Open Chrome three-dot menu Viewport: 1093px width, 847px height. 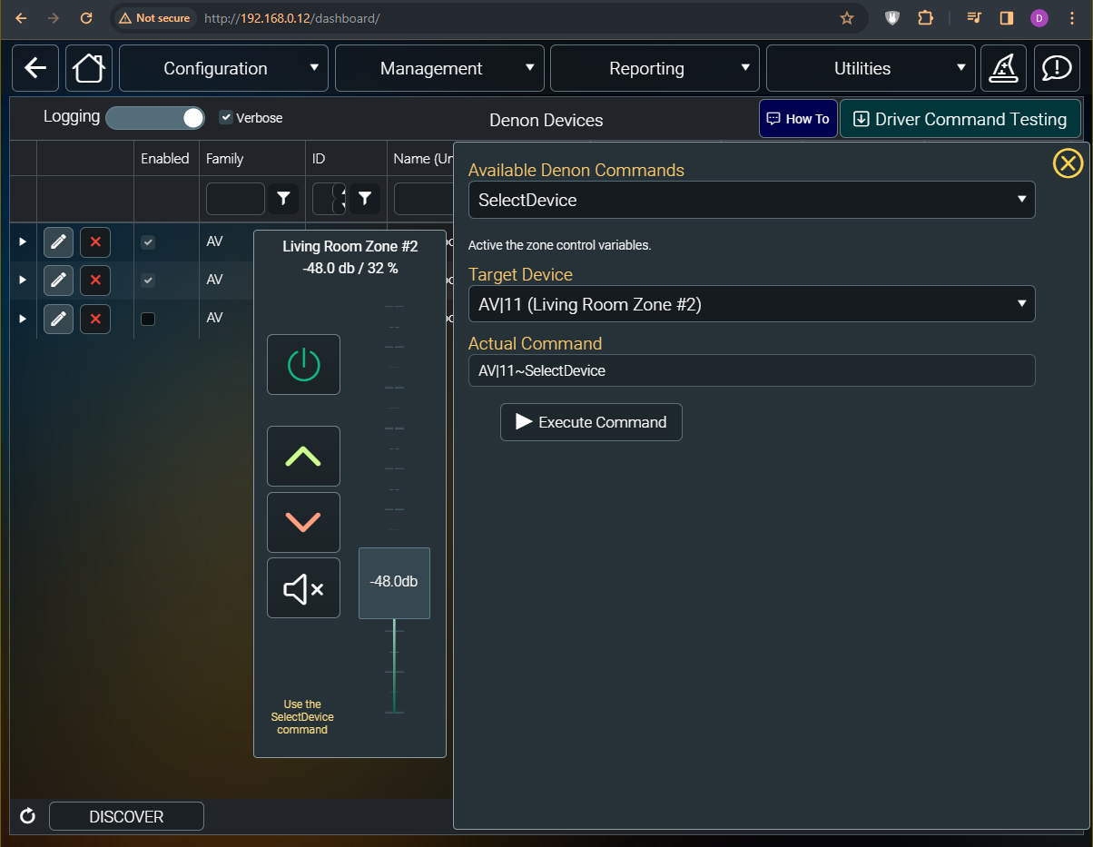[1073, 17]
